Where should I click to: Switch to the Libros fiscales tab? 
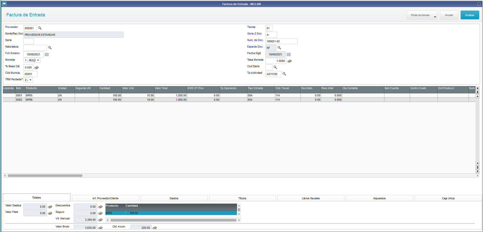(311, 198)
